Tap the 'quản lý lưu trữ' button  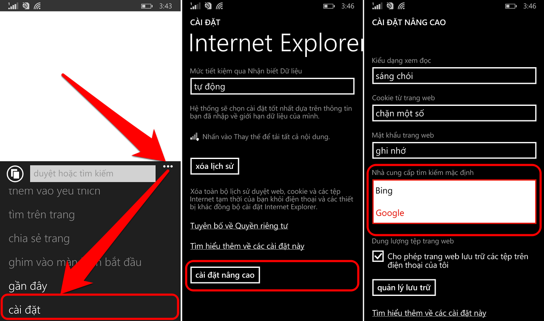coord(404,288)
